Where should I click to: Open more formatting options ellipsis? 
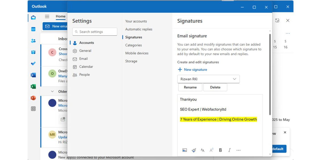[239, 150]
